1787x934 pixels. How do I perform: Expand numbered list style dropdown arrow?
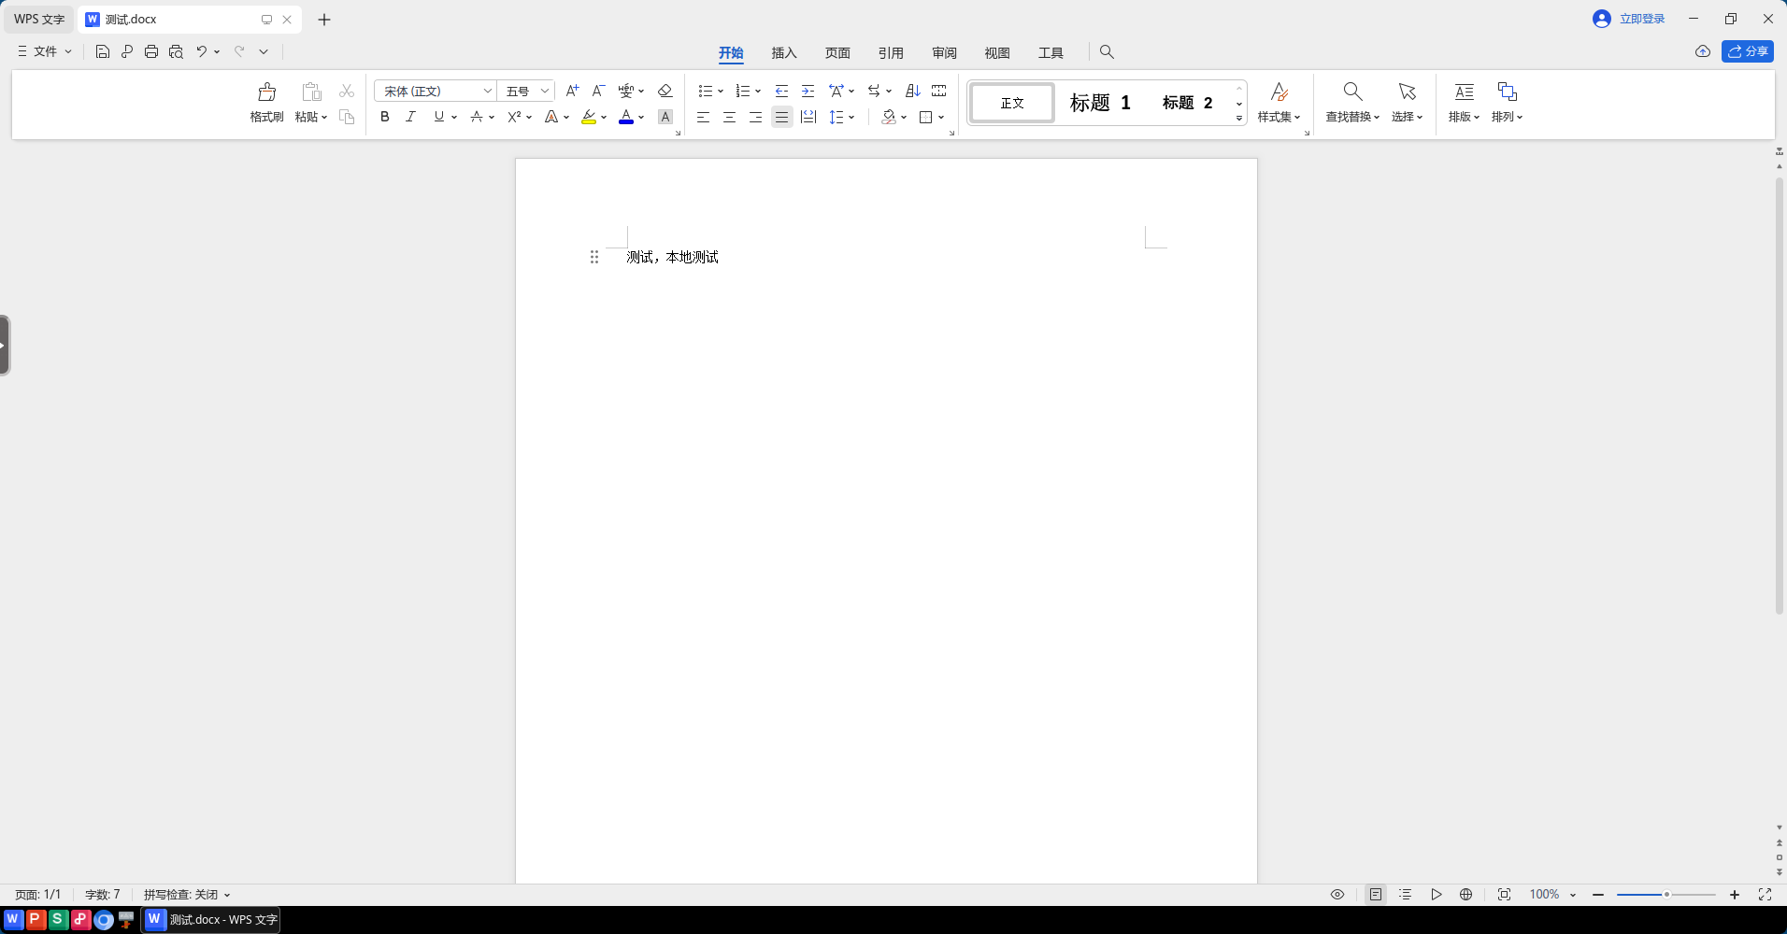point(758,91)
